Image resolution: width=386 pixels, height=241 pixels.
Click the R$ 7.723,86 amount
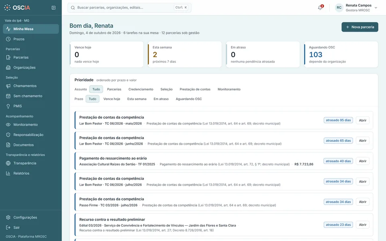[x=304, y=164]
